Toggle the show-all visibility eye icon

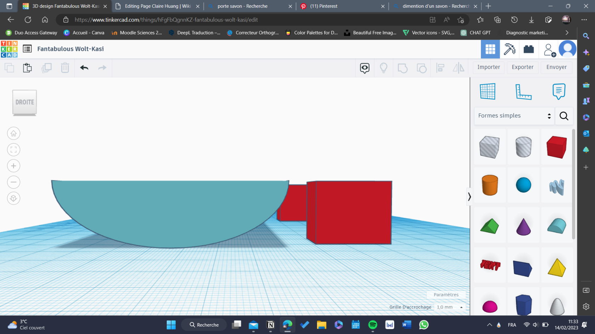point(365,68)
